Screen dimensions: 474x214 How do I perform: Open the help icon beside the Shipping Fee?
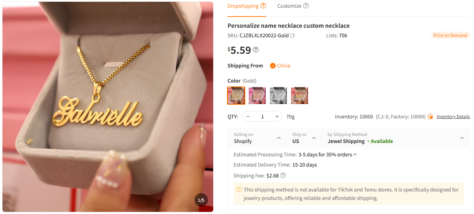pos(282,176)
